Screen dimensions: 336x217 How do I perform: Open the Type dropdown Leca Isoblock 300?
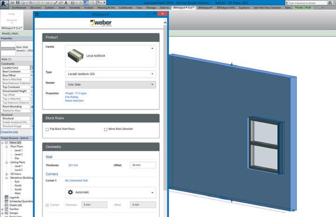pyautogui.click(x=110, y=74)
